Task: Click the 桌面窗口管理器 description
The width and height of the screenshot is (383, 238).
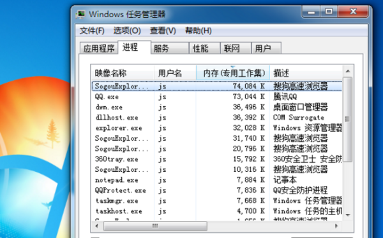Action: tap(300, 107)
